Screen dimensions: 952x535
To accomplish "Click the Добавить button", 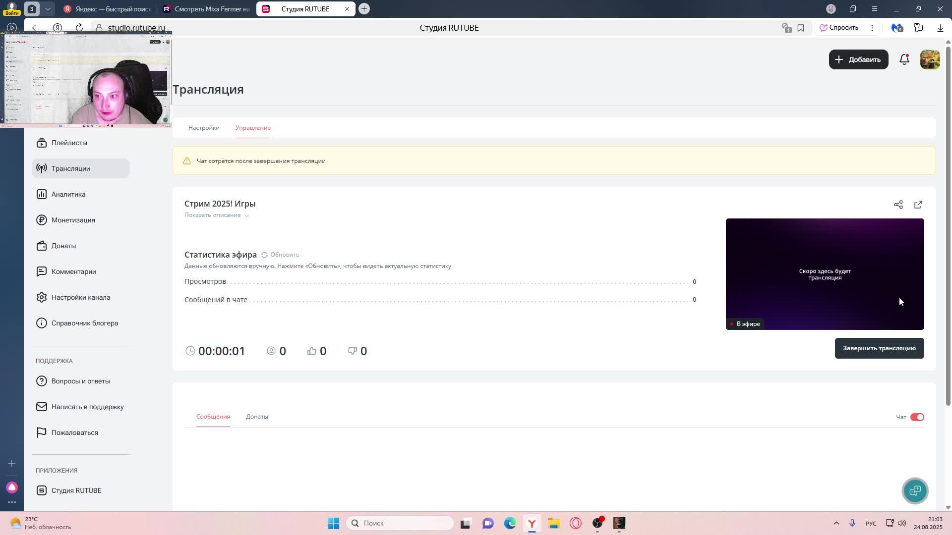I will [858, 59].
